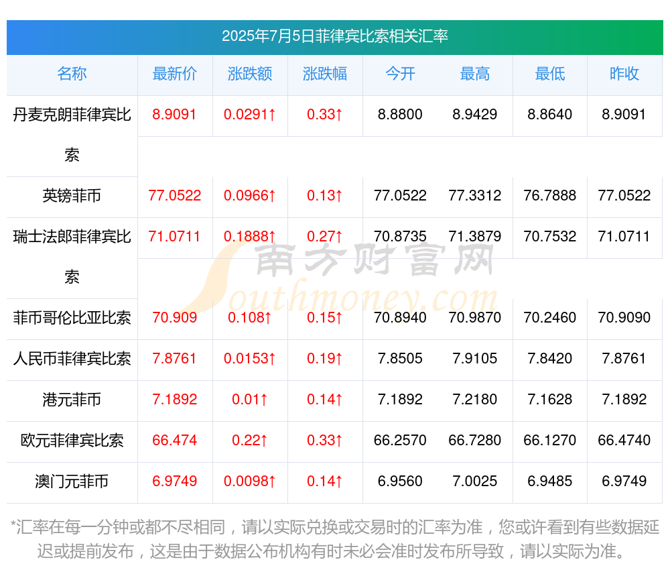The image size is (670, 572).
Task: Select the 名称 column header
Action: pyautogui.click(x=72, y=74)
